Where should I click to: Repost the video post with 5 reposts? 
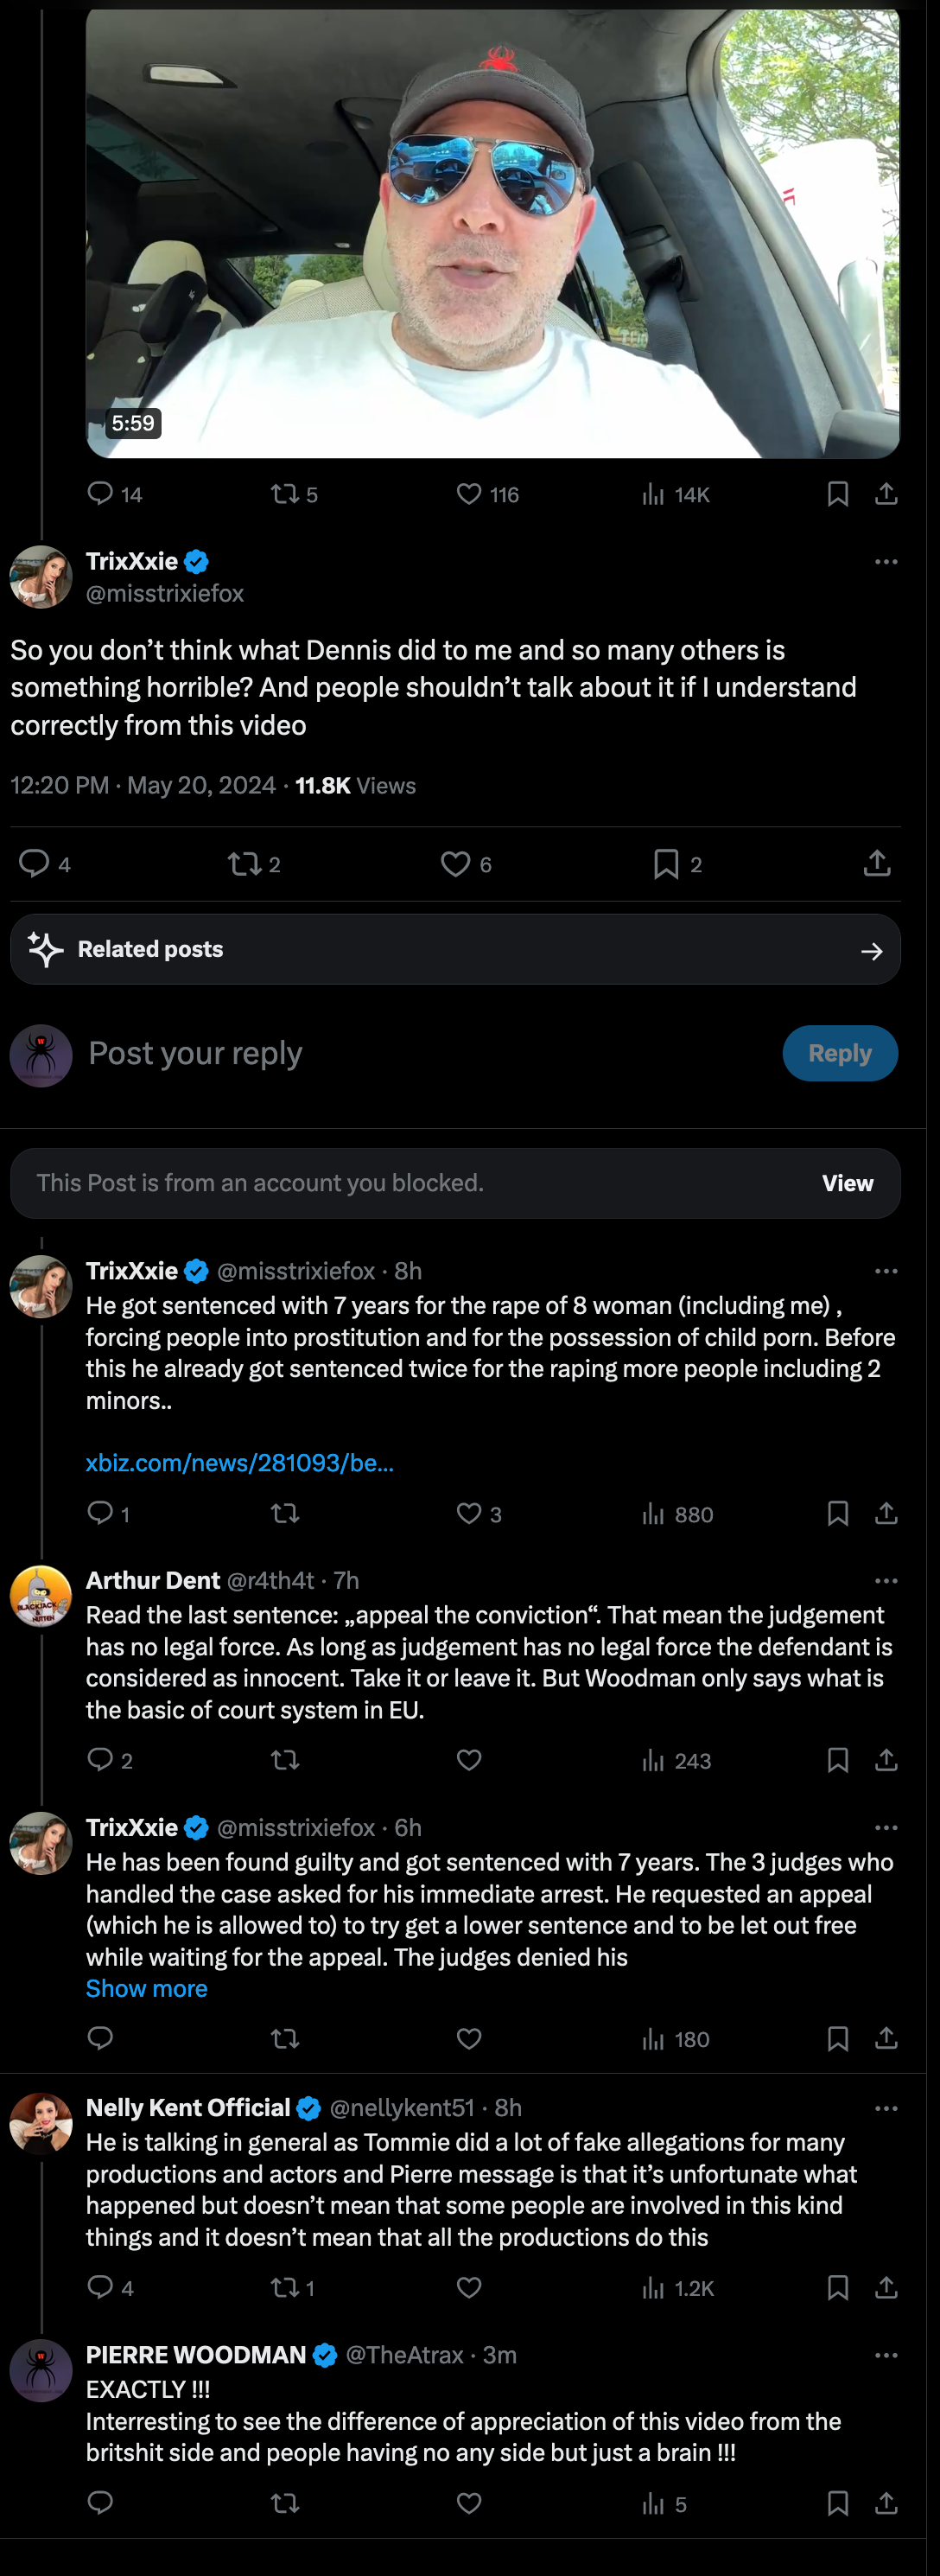coord(285,494)
